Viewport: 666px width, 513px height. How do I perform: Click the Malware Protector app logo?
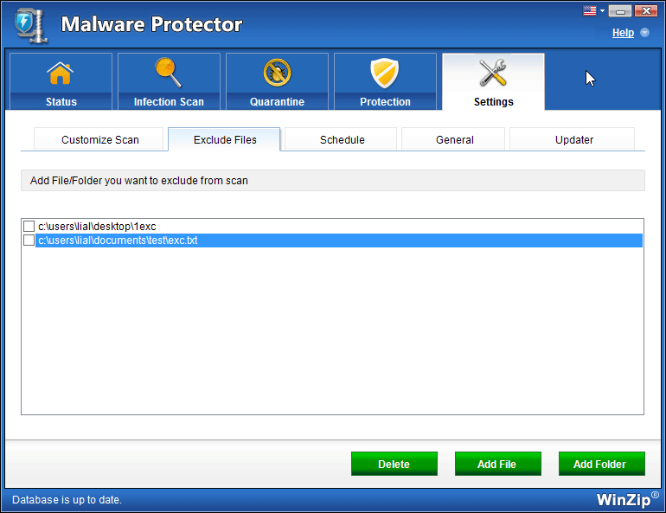(x=29, y=24)
